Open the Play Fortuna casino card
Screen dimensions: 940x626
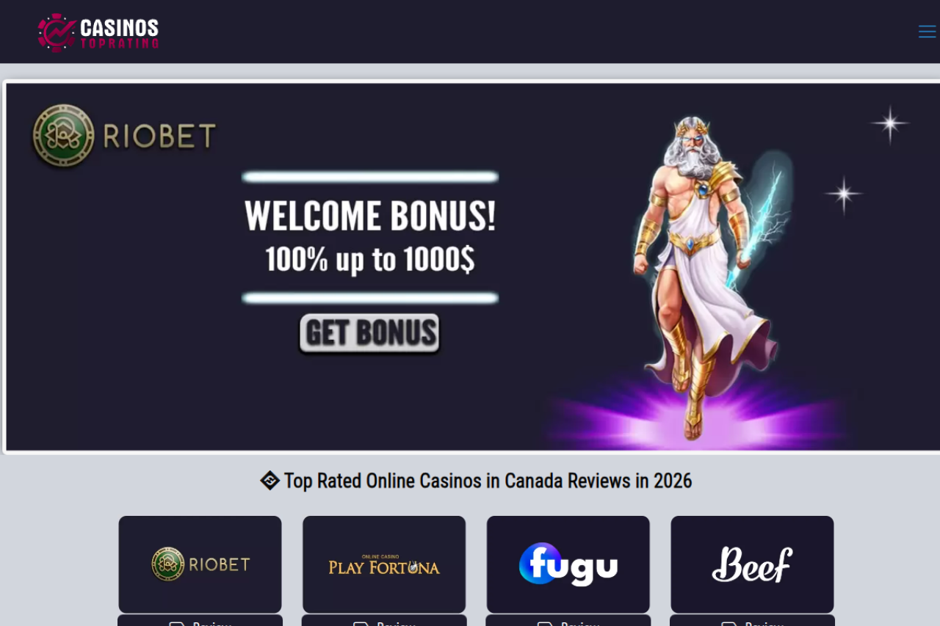pyautogui.click(x=384, y=564)
